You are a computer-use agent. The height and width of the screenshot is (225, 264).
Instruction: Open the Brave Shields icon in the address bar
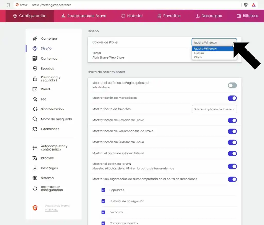coord(246,5)
